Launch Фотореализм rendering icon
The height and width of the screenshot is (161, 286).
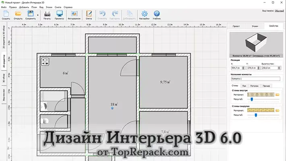coord(74,15)
